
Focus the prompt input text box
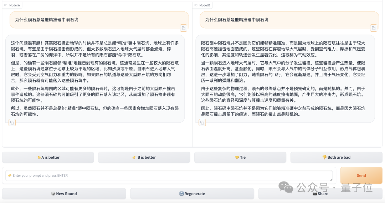coord(169,176)
